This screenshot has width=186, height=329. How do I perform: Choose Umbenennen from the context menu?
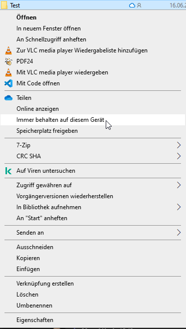(93, 306)
